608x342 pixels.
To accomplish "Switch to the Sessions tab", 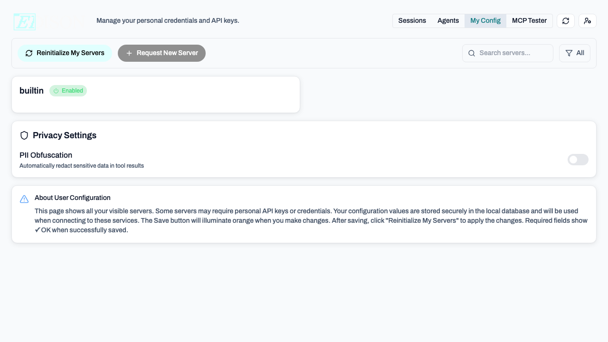I will click(x=412, y=21).
